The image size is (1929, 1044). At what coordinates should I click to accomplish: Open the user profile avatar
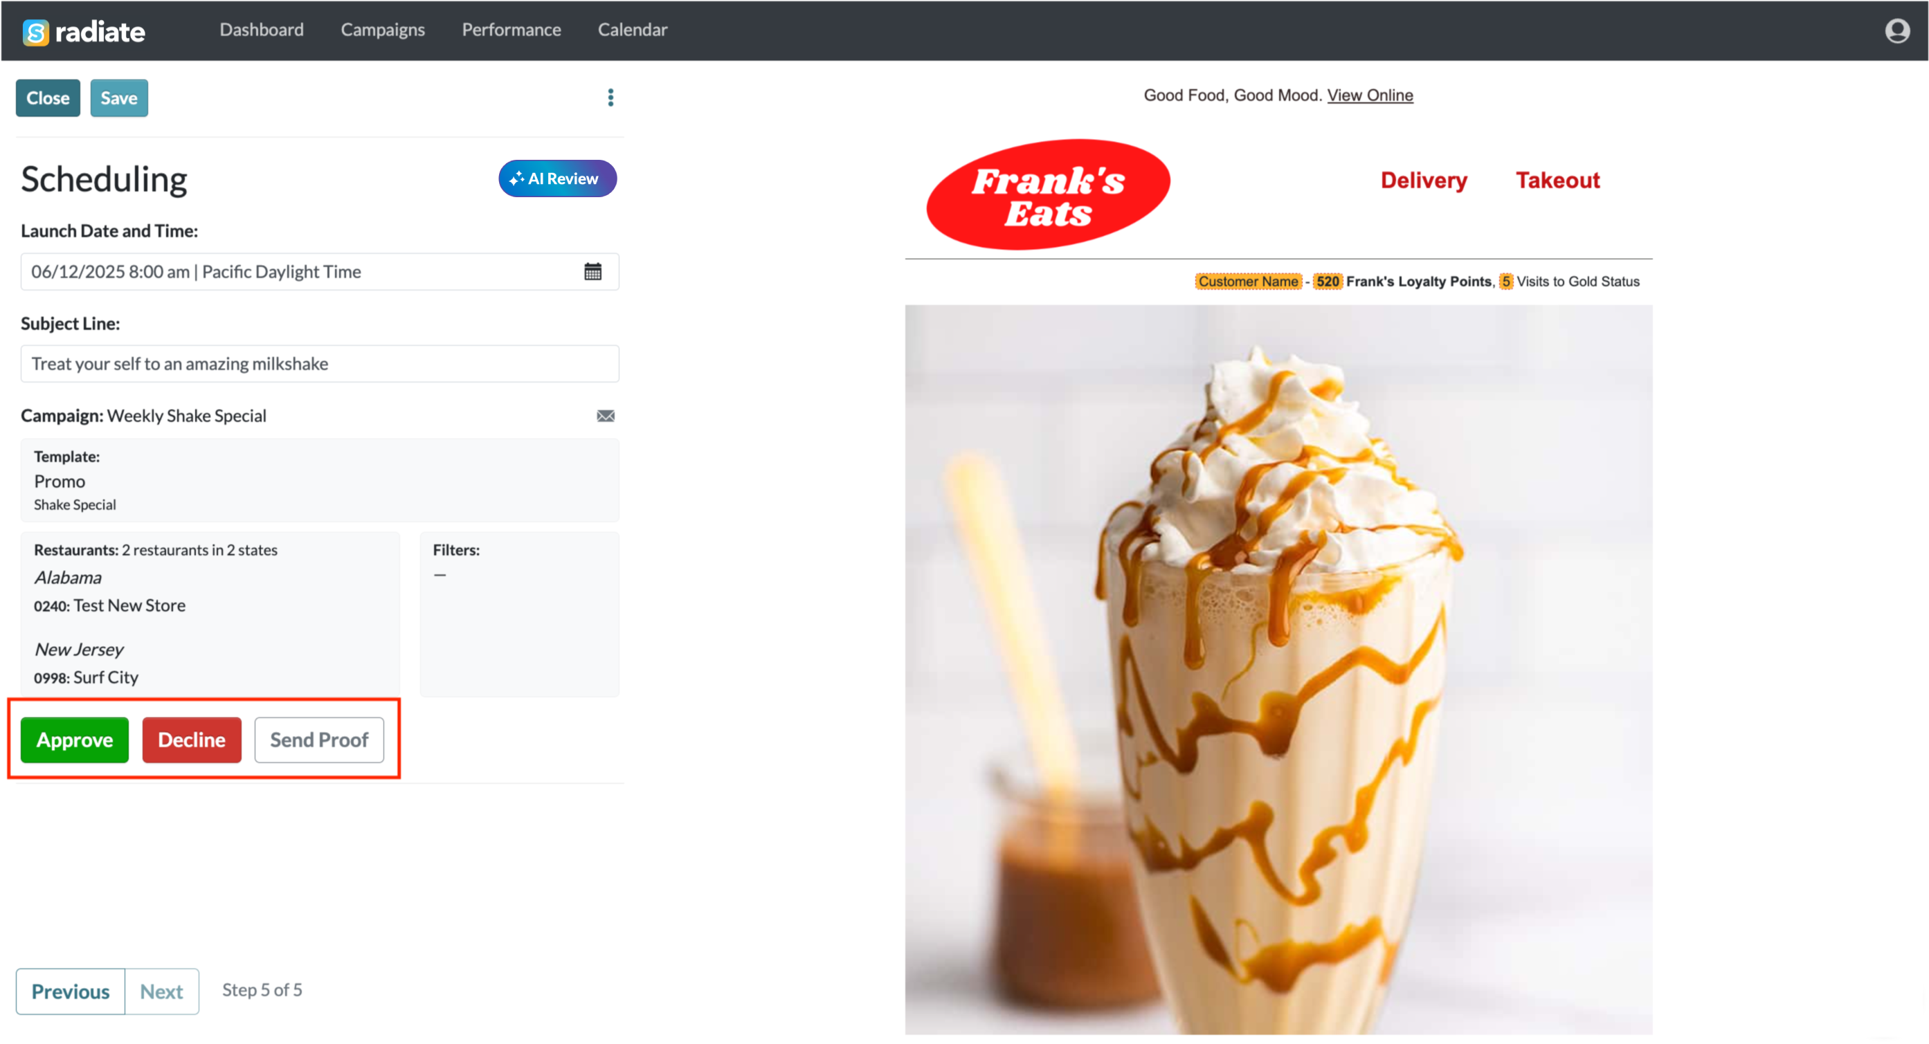1896,30
